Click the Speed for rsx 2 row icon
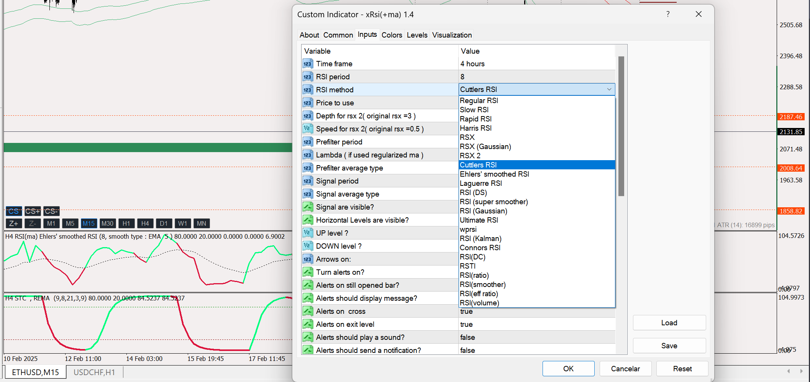Screen dimensions: 810x382 (308, 129)
